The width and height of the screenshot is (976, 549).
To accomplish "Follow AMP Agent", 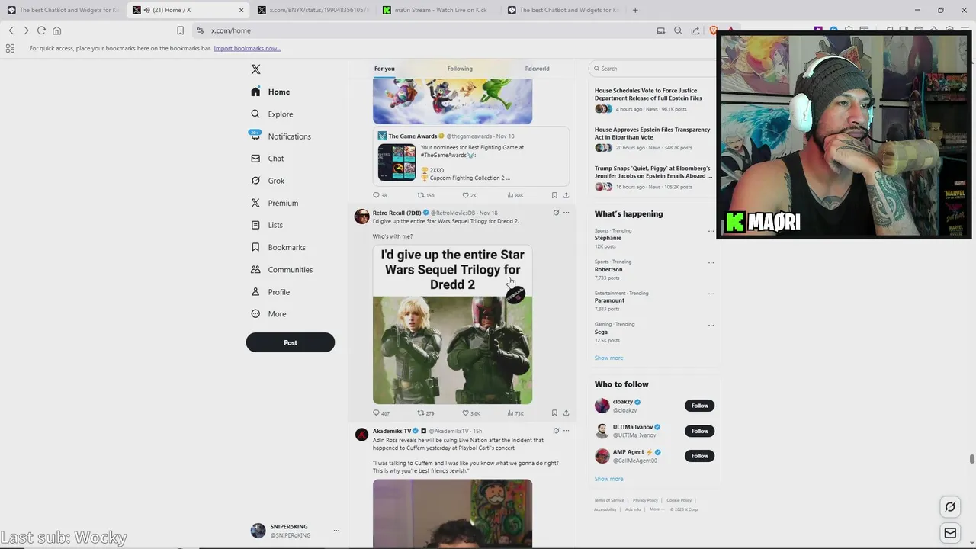I will point(699,456).
